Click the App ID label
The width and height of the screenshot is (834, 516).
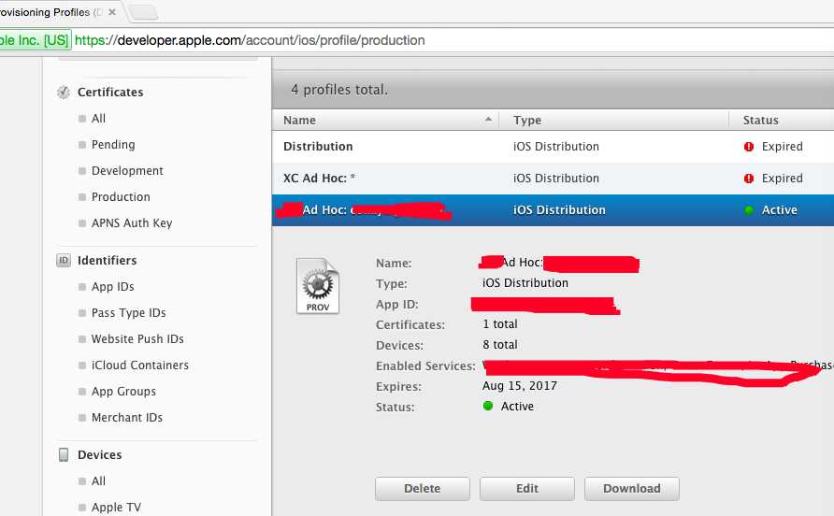(x=397, y=305)
